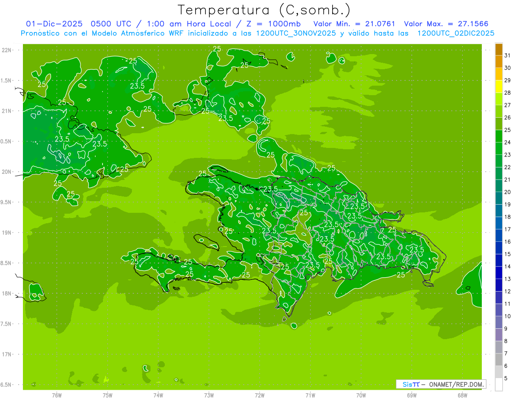Image resolution: width=519 pixels, height=401 pixels.
Task: Click the '73W' longitude axis label
Action: pos(209,395)
